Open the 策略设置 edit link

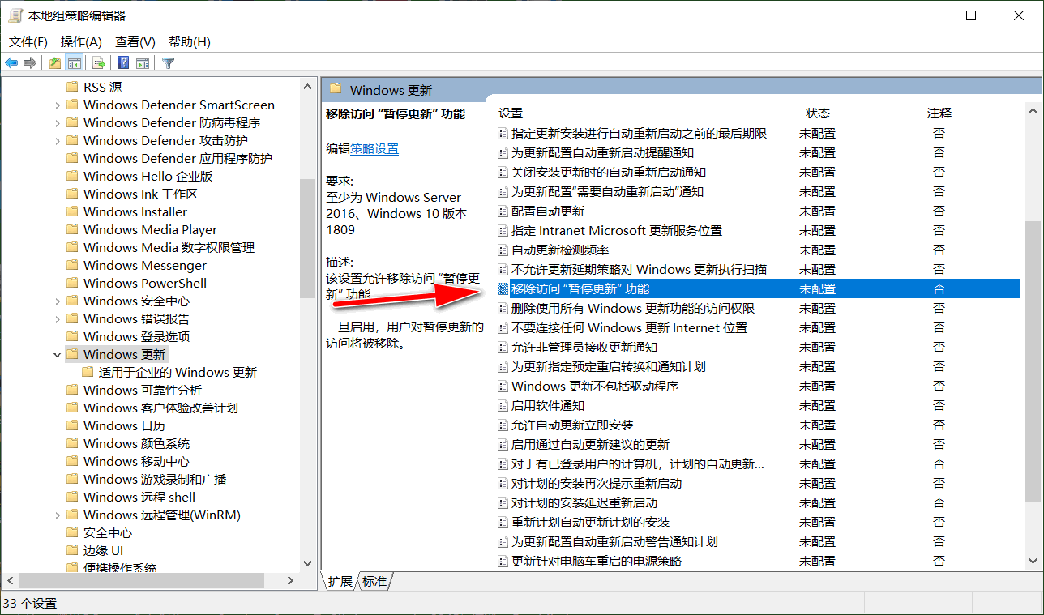pyautogui.click(x=374, y=149)
